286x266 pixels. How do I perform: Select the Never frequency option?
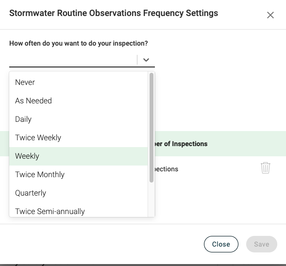coord(79,83)
